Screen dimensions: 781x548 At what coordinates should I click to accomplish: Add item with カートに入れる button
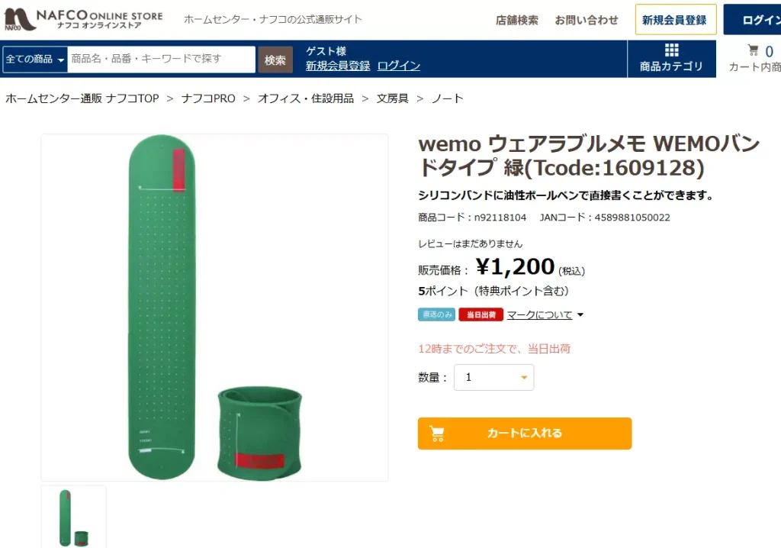(x=524, y=434)
